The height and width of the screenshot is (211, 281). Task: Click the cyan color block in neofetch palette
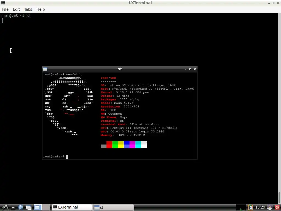coord(138,145)
